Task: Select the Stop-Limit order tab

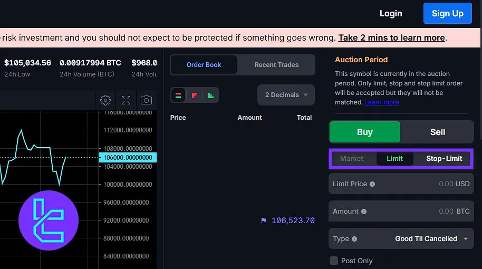Action: (x=444, y=159)
